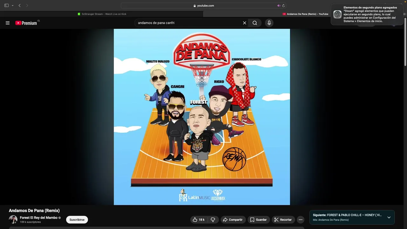
Task: Toggle the Safari sidebar icon
Action: [6, 5]
